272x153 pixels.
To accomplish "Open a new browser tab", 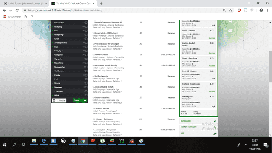I will [101, 3].
